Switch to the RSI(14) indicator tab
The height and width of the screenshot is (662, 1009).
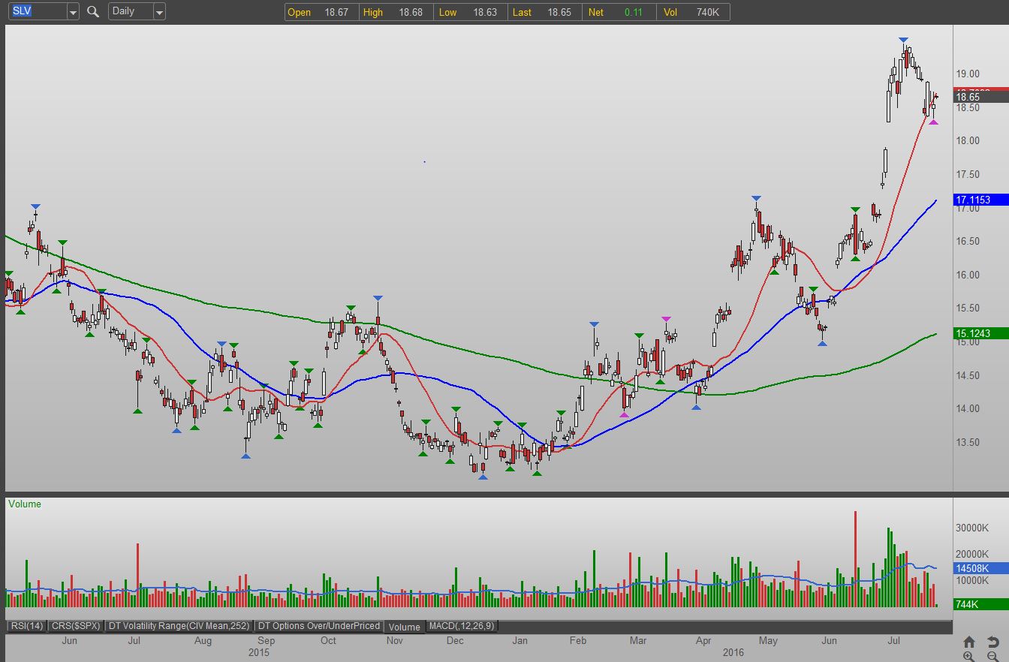click(26, 626)
